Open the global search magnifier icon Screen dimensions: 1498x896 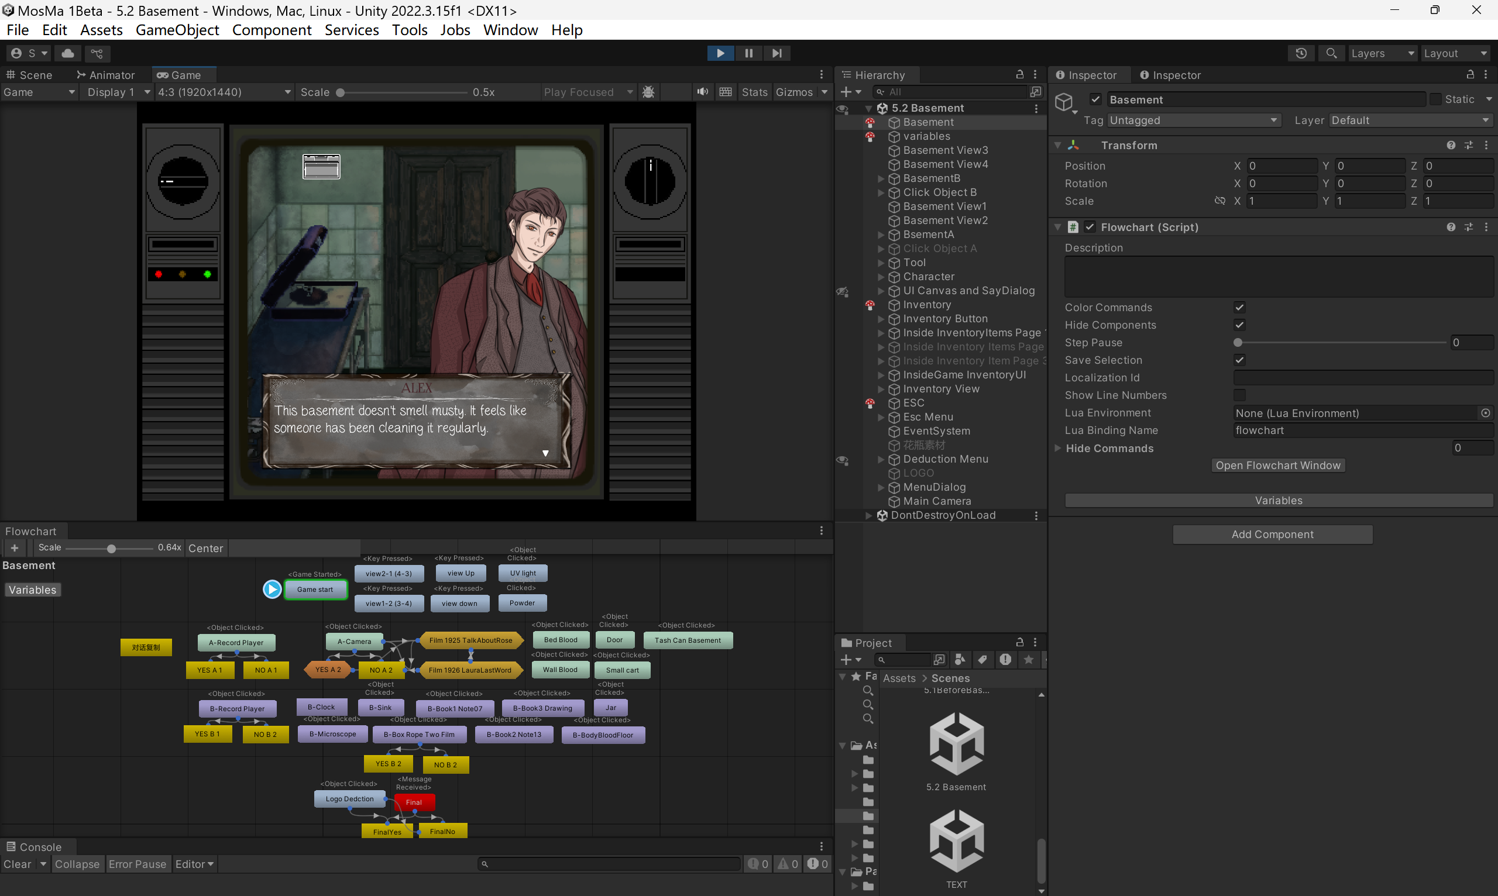coord(1331,53)
